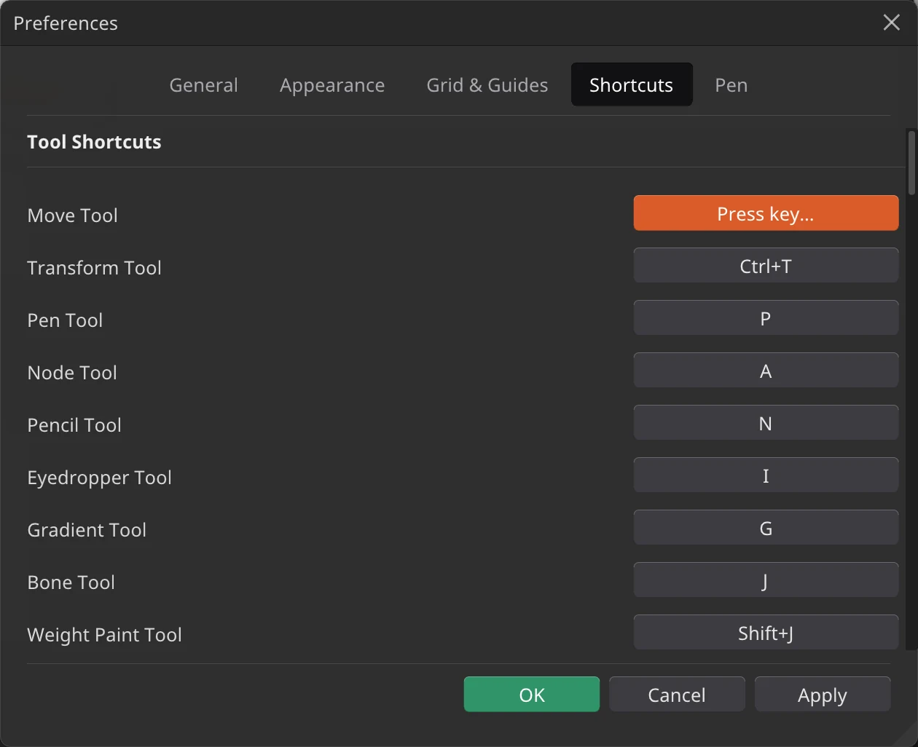
Task: Click the Tool Shortcuts heading
Action: pos(94,142)
